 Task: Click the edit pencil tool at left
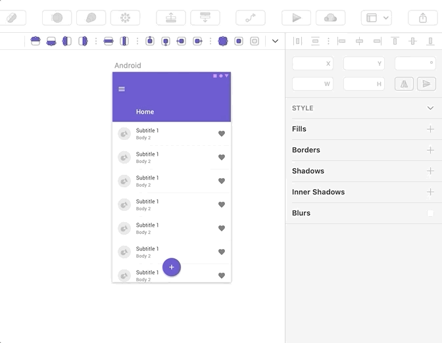(x=12, y=18)
